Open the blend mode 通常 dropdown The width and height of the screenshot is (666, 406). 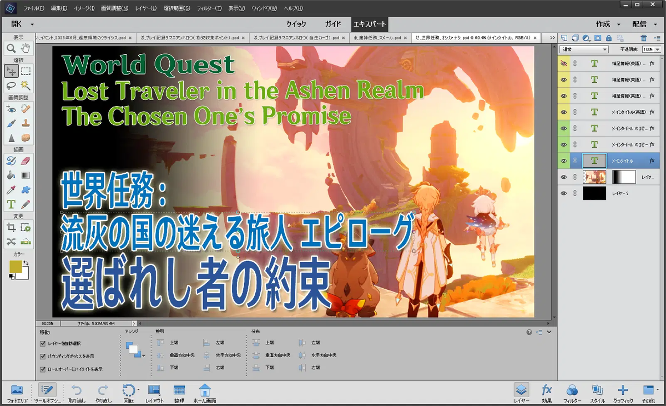(x=584, y=49)
